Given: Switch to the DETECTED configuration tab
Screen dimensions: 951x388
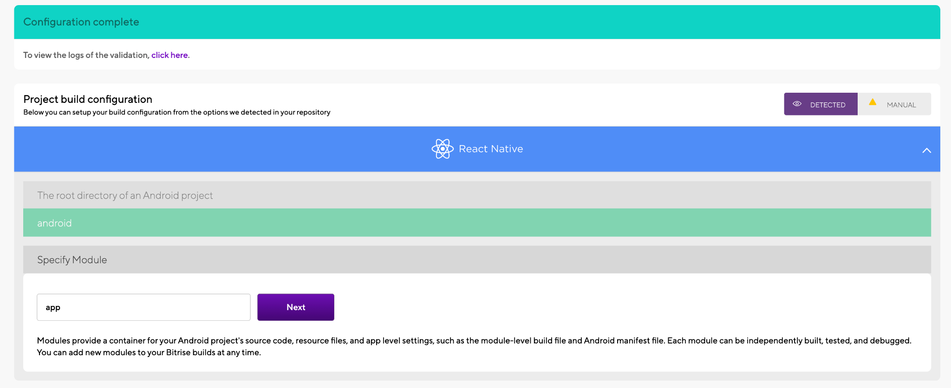Looking at the screenshot, I should [x=821, y=104].
